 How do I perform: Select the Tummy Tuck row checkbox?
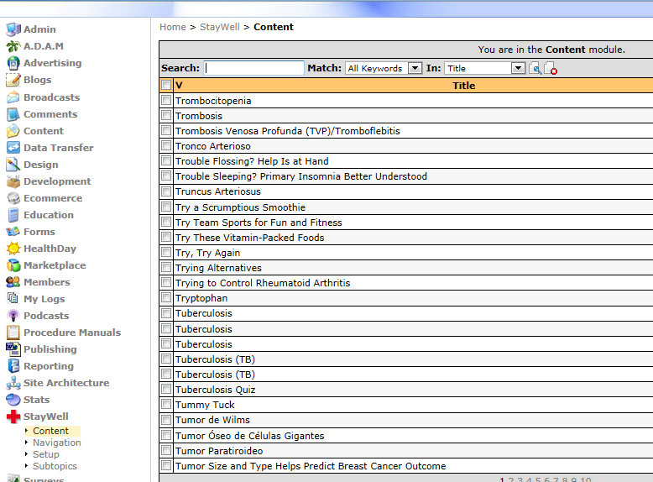coord(166,405)
